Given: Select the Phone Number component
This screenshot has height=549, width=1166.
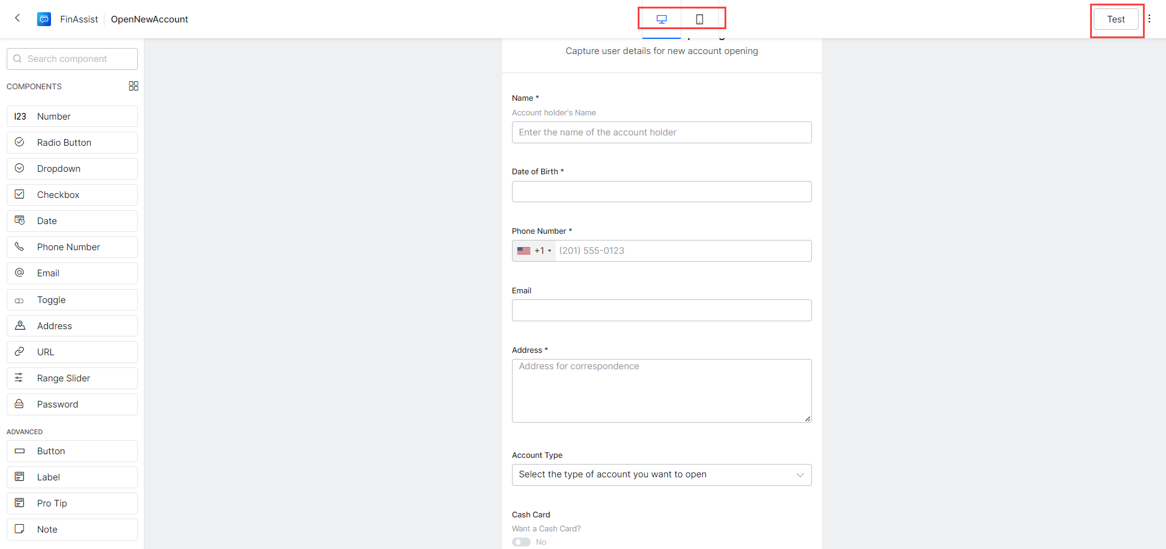Looking at the screenshot, I should click(x=72, y=247).
